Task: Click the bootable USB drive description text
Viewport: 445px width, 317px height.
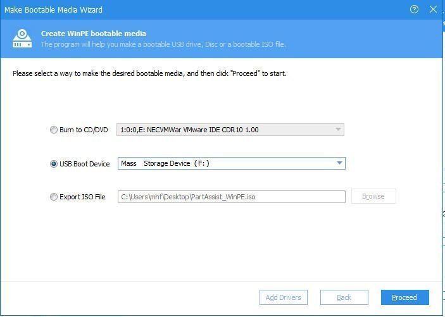Action: coord(163,44)
